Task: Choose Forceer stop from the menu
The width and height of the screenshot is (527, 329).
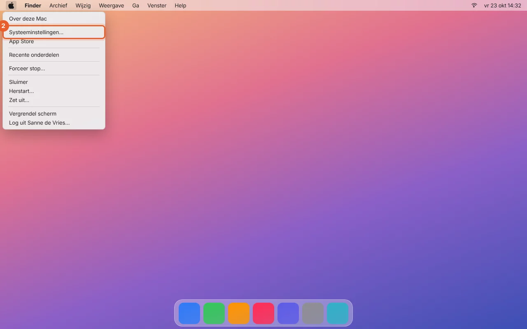Action: click(54, 69)
